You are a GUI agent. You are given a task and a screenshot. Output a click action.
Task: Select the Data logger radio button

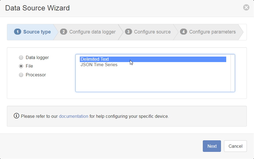(21, 57)
